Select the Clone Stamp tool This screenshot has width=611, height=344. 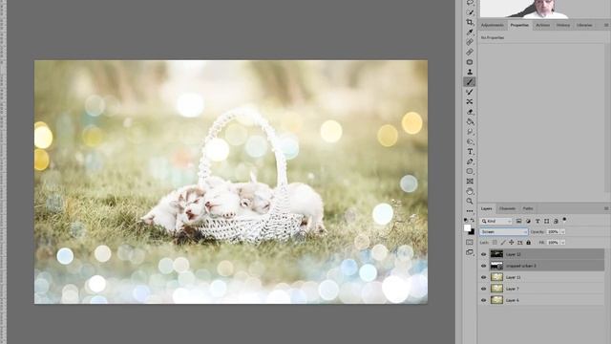(x=470, y=72)
